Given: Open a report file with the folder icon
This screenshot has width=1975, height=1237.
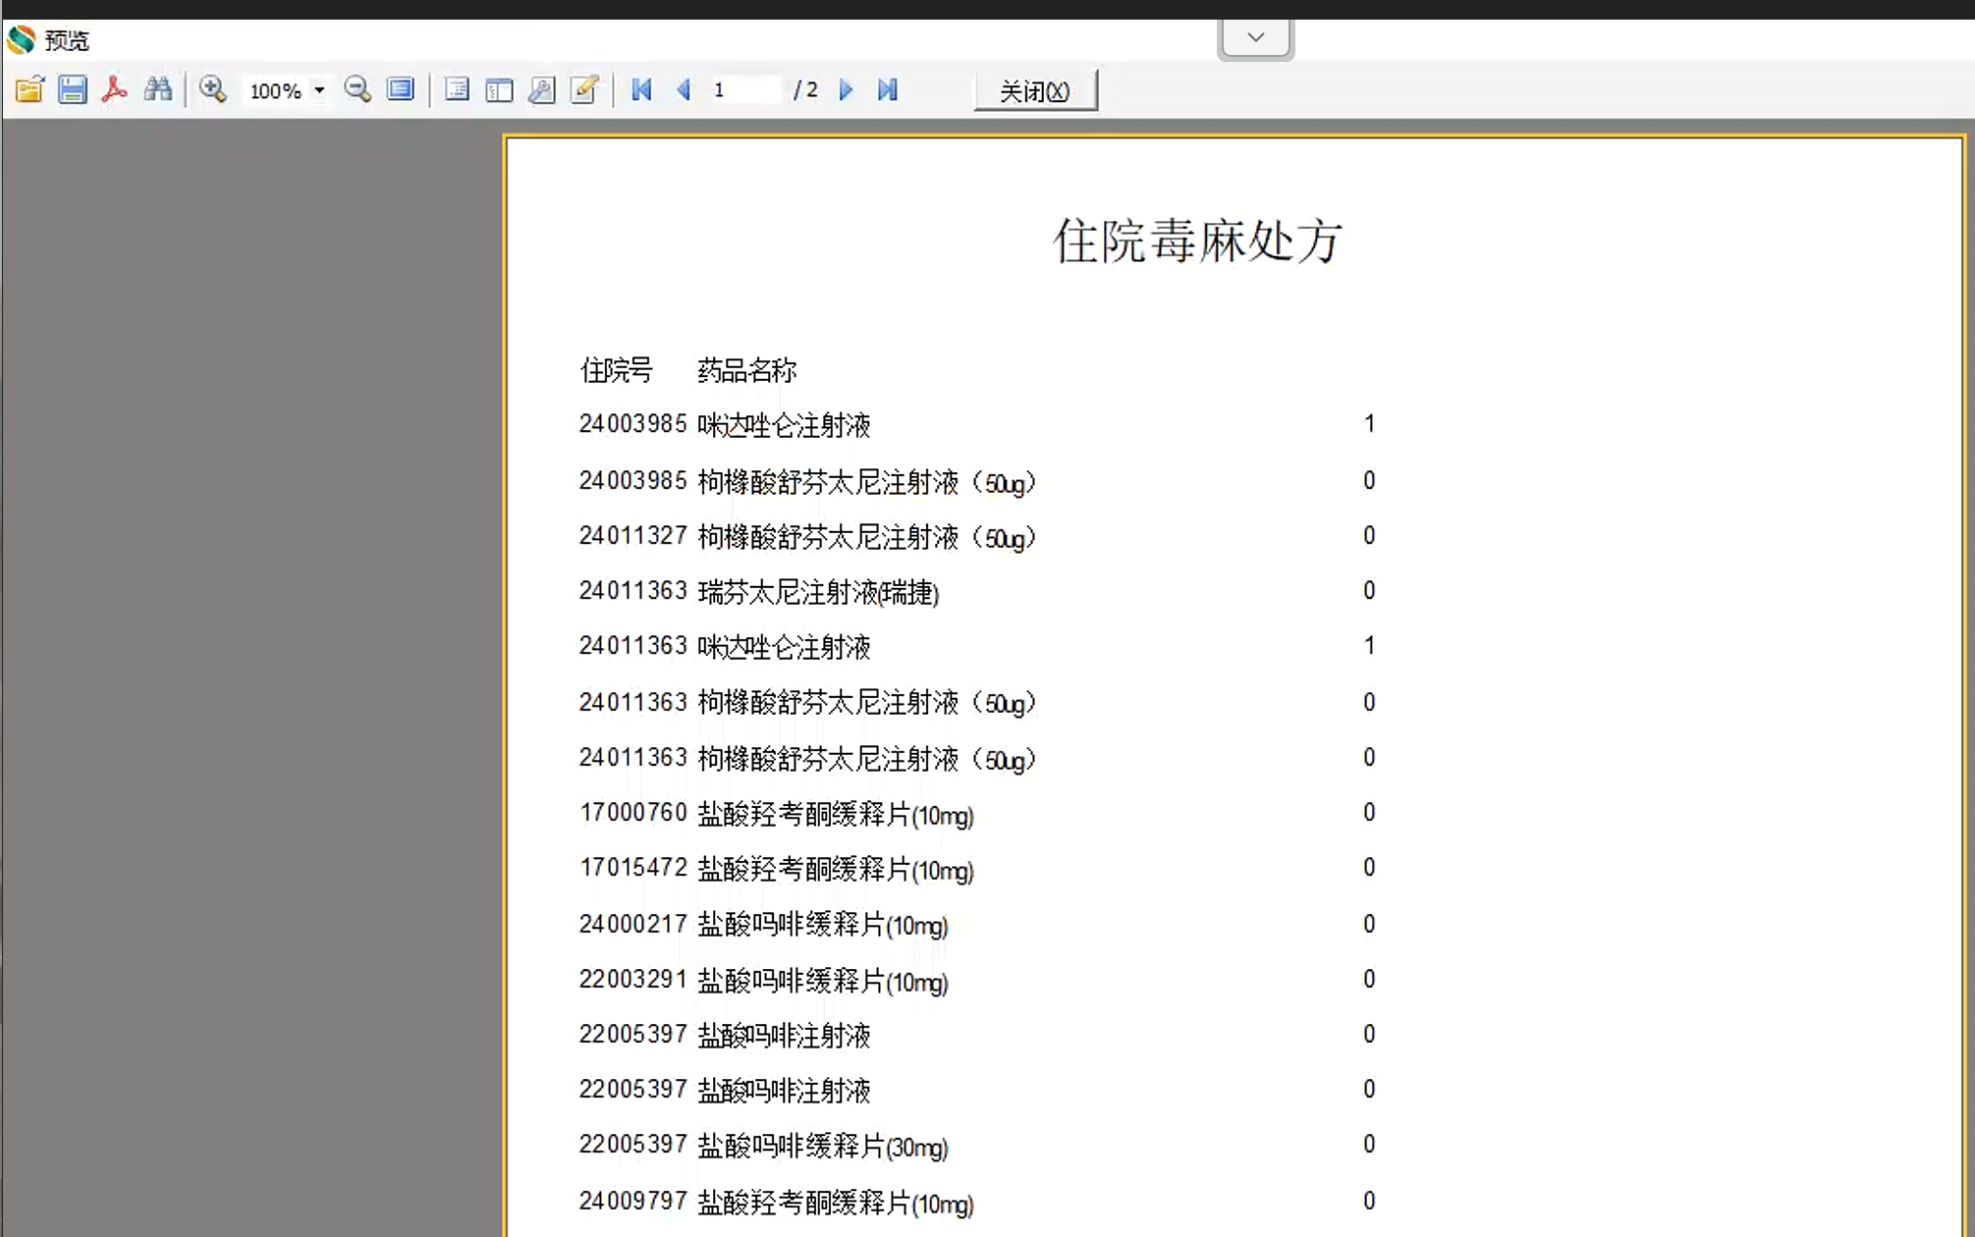Looking at the screenshot, I should (x=29, y=90).
